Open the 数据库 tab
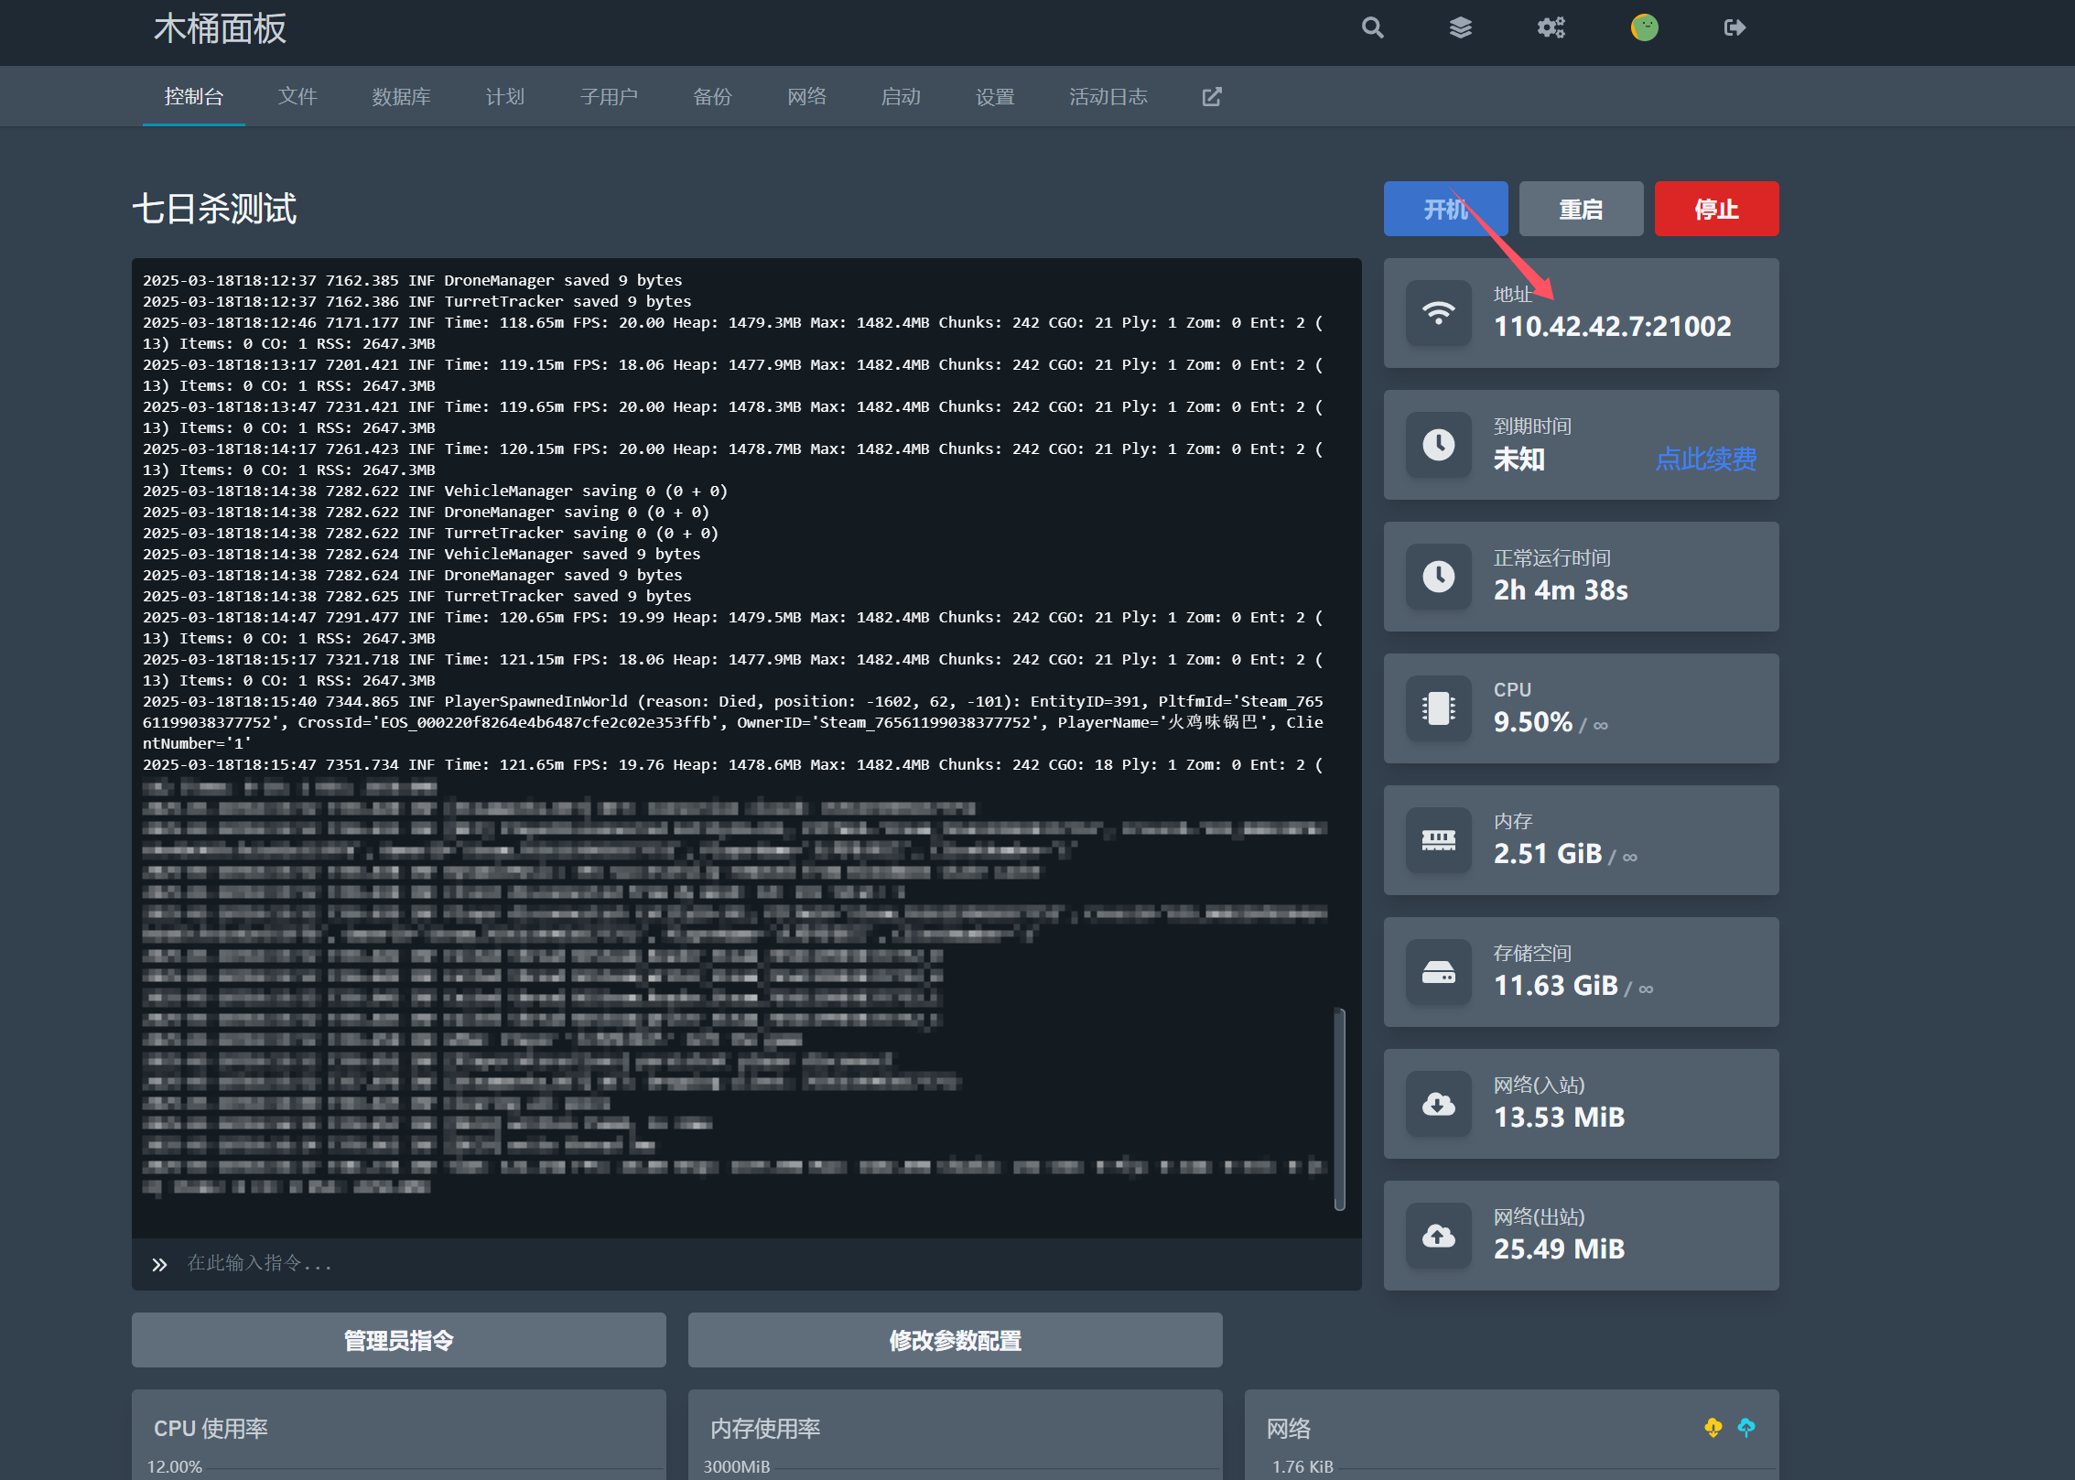Image resolution: width=2075 pixels, height=1480 pixels. click(401, 97)
